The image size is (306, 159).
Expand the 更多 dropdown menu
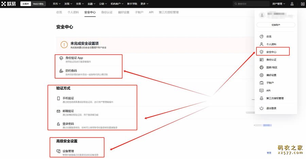click(x=144, y=4)
